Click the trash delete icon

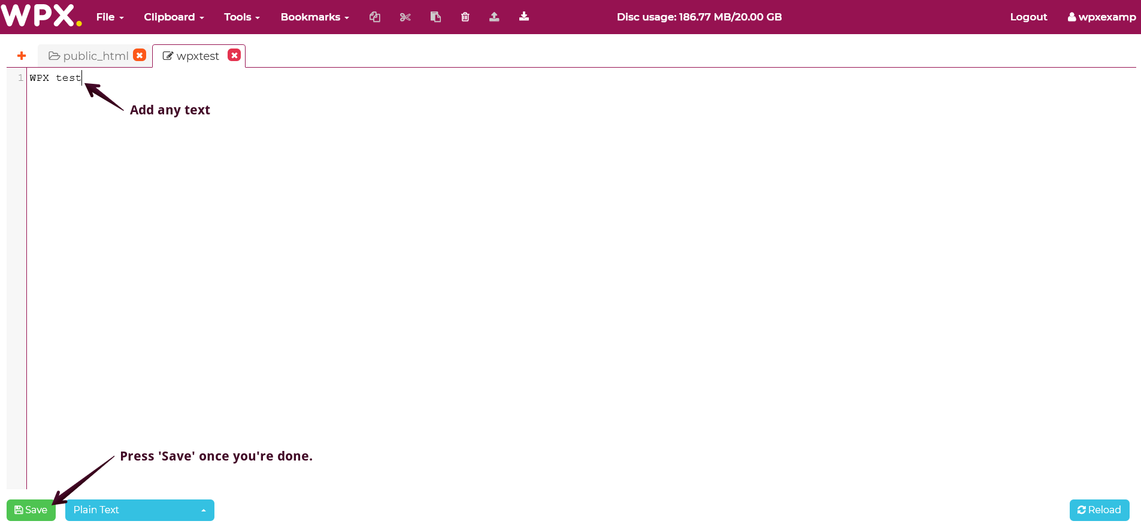coord(465,17)
